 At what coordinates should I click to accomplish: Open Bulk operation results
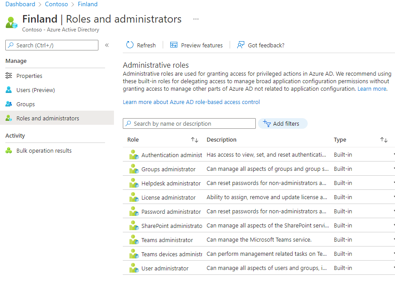click(44, 150)
